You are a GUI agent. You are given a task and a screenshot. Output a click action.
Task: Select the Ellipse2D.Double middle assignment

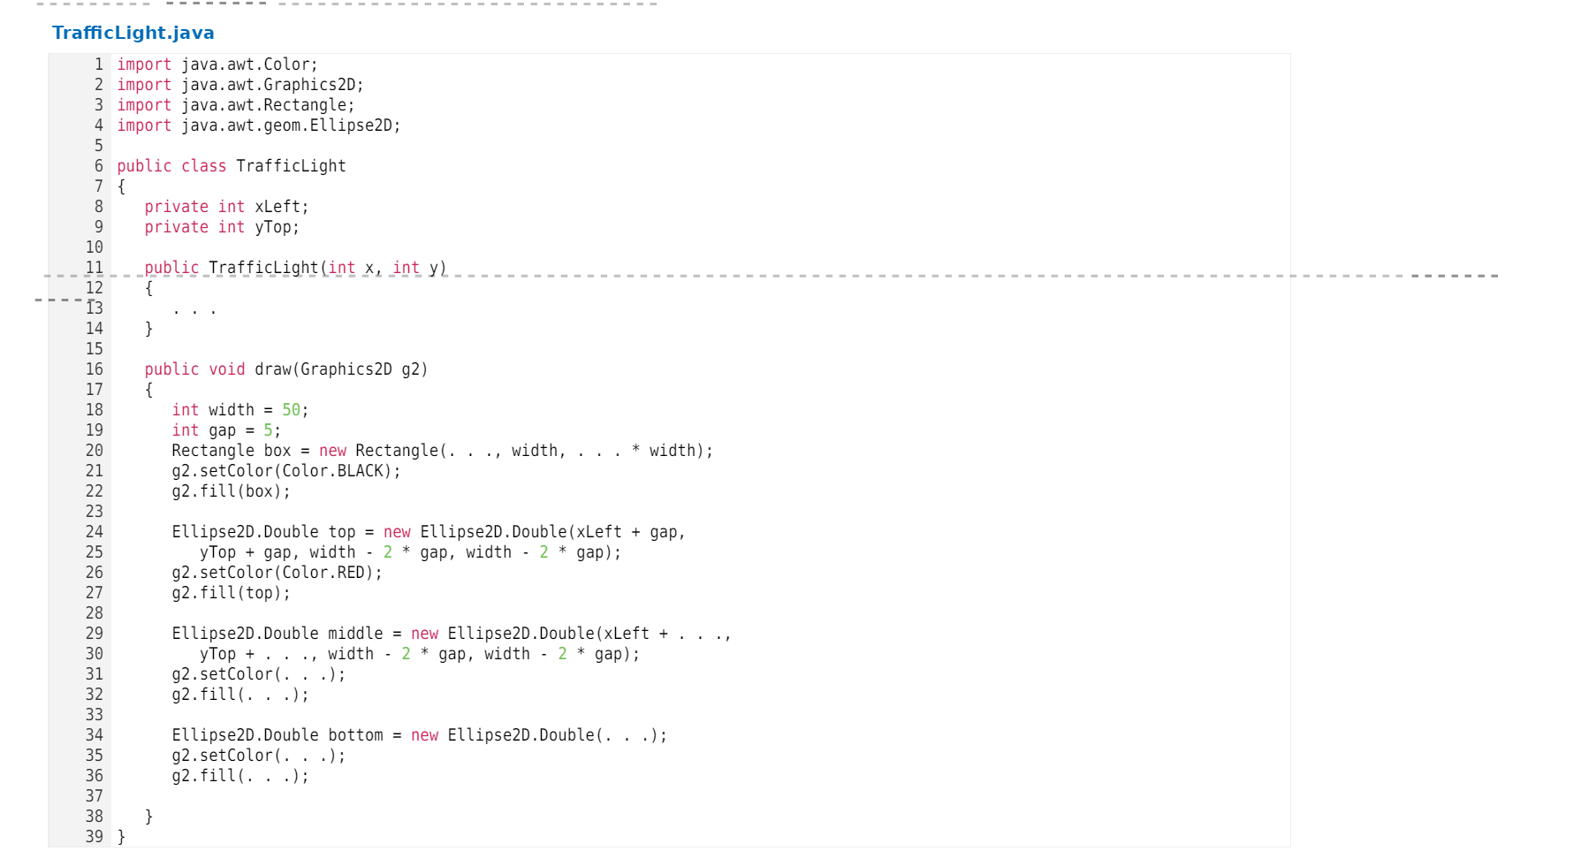point(451,633)
